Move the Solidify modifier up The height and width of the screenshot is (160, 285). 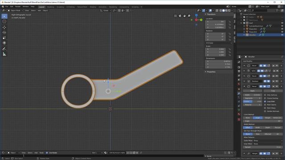pyautogui.click(x=274, y=71)
